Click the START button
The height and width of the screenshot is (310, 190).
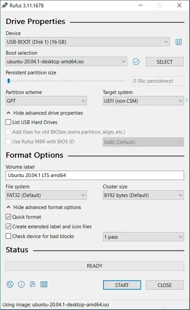122,285
